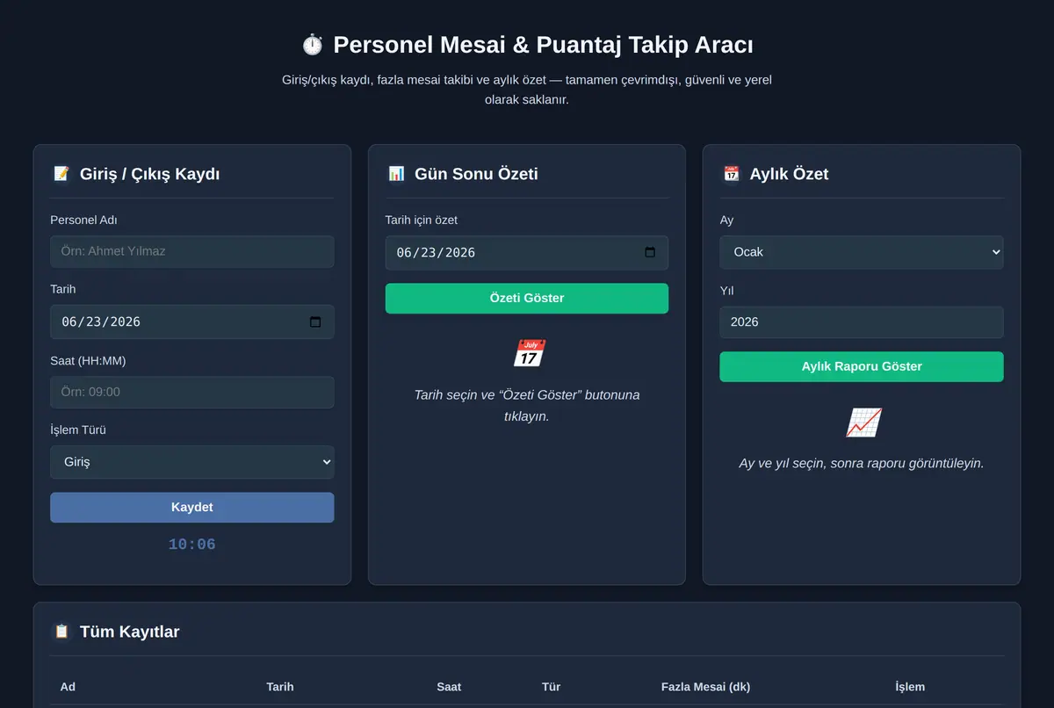Focus the Personel Adı input field
1054x708 pixels.
click(x=192, y=251)
